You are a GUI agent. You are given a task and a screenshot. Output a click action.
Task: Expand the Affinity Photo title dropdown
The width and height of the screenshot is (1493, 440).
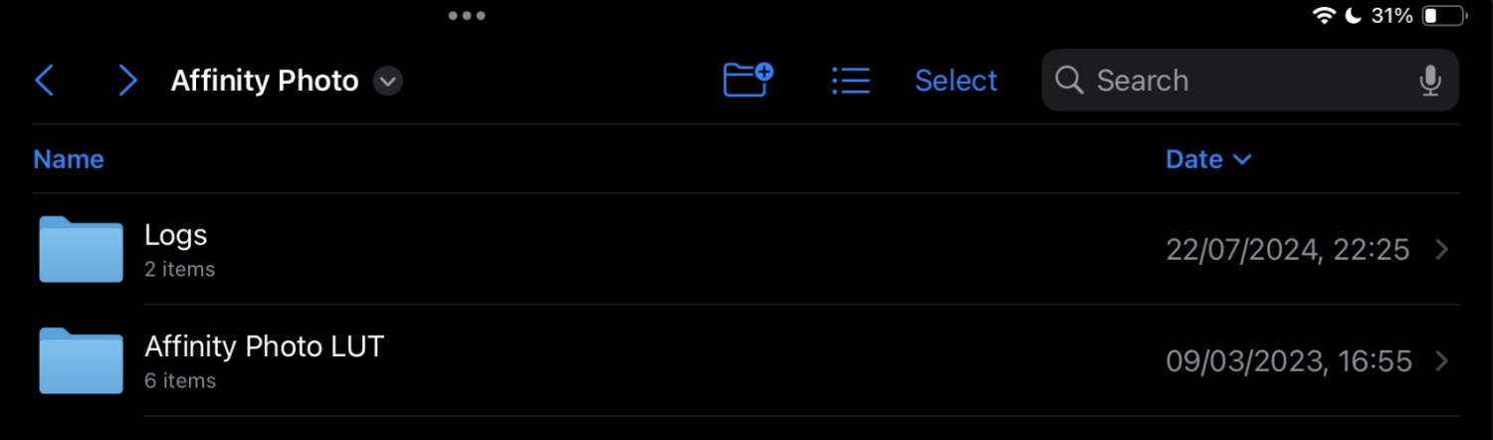coord(388,81)
